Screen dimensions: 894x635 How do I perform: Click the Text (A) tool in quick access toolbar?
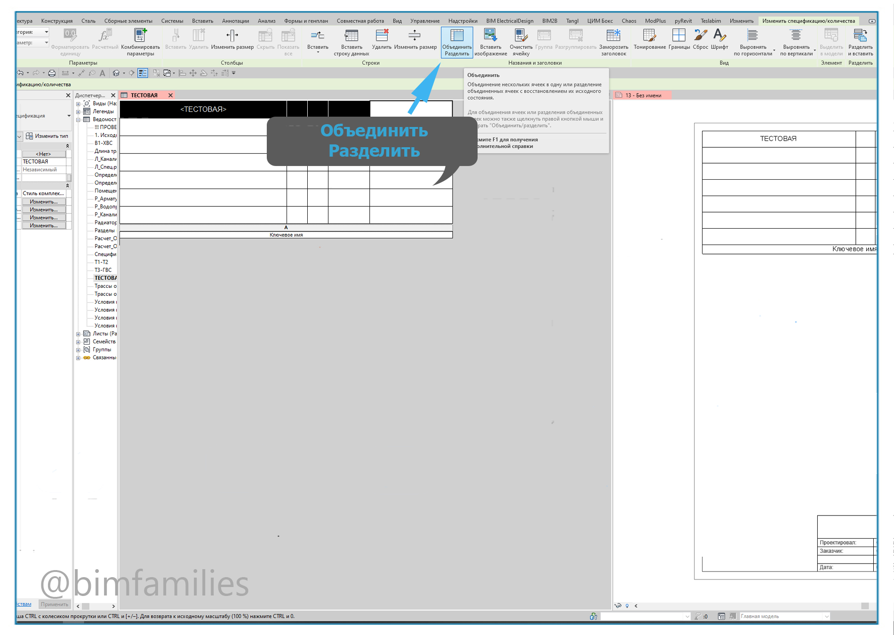(103, 73)
